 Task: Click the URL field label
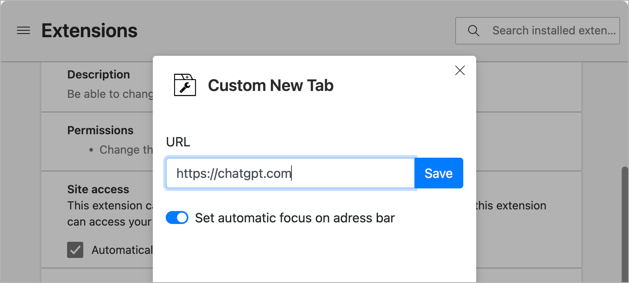[x=178, y=142]
